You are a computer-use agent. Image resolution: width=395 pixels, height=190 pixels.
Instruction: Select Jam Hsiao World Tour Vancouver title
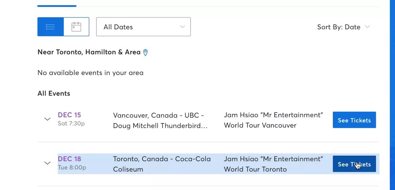point(273,120)
